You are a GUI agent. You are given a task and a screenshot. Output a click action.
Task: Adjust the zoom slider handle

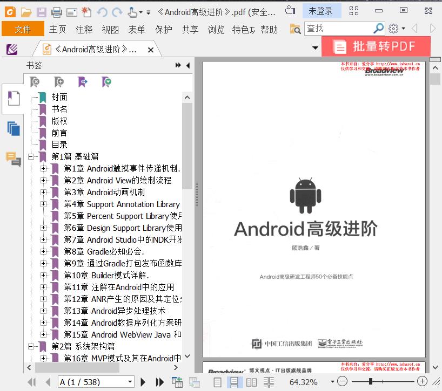[371, 381]
